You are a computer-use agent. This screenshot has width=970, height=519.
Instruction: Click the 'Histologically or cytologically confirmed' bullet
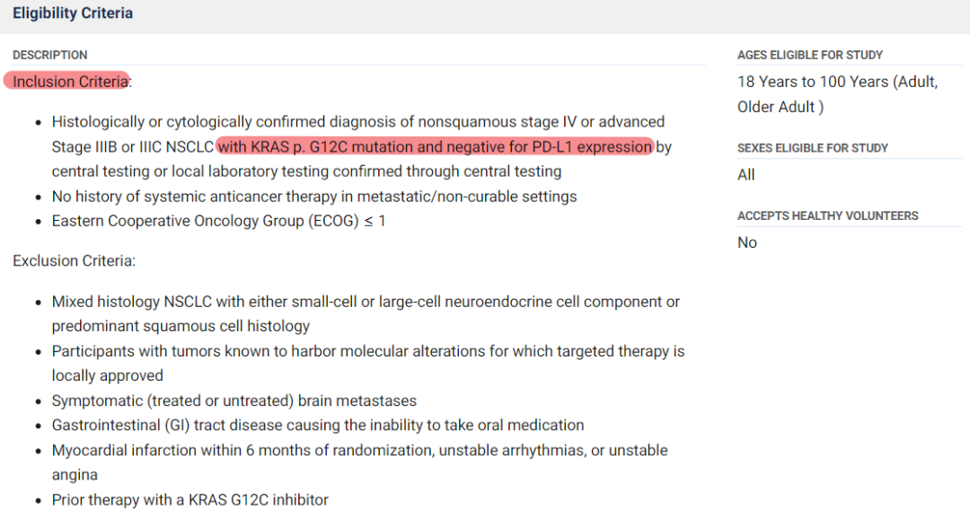[357, 122]
